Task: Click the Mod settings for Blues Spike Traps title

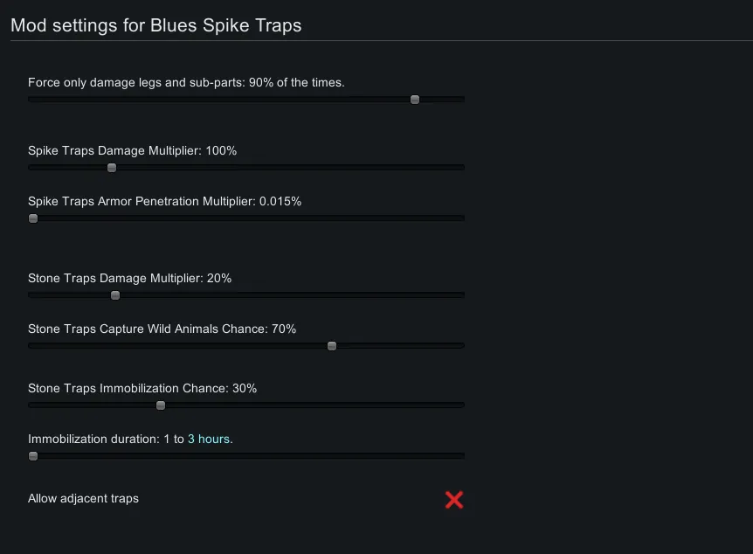Action: point(155,25)
